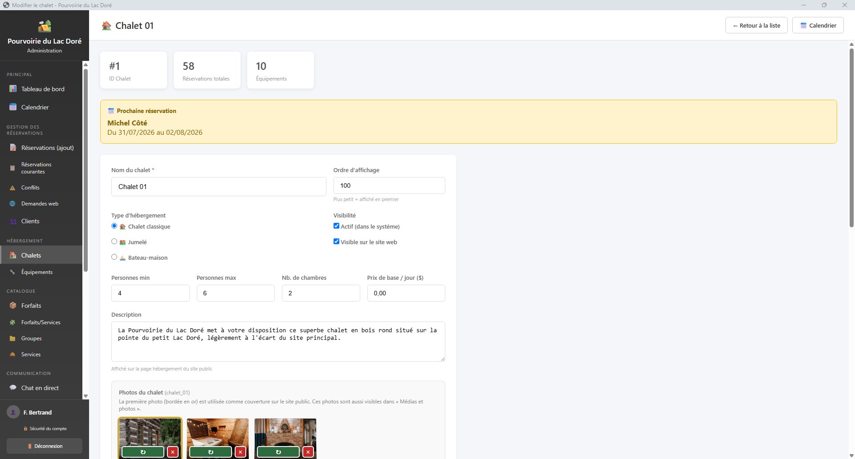Replace the second chalet photo with green button
The height and width of the screenshot is (459, 855).
click(211, 452)
